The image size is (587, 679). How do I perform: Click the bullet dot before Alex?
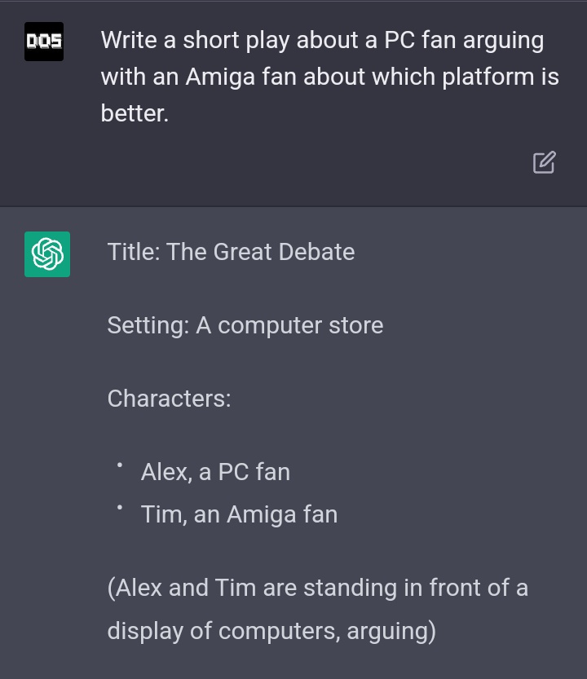pos(120,465)
